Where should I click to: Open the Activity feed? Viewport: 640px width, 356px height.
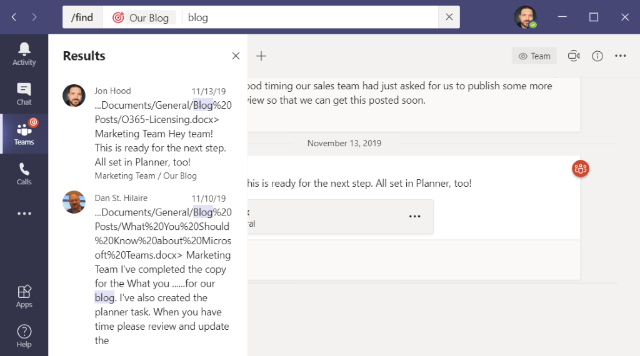pyautogui.click(x=24, y=54)
